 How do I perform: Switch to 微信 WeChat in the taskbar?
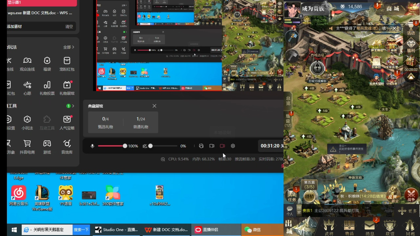[262, 230]
